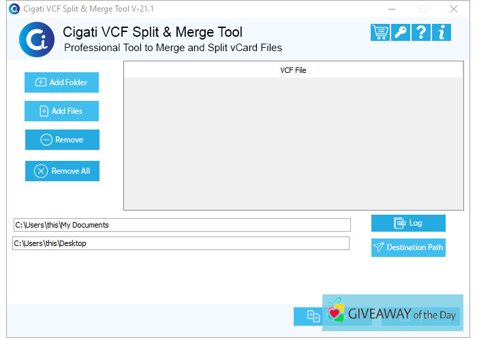Image resolution: width=477 pixels, height=338 pixels.
Task: Minimize the Cigati VCF tool window
Action: click(x=391, y=9)
